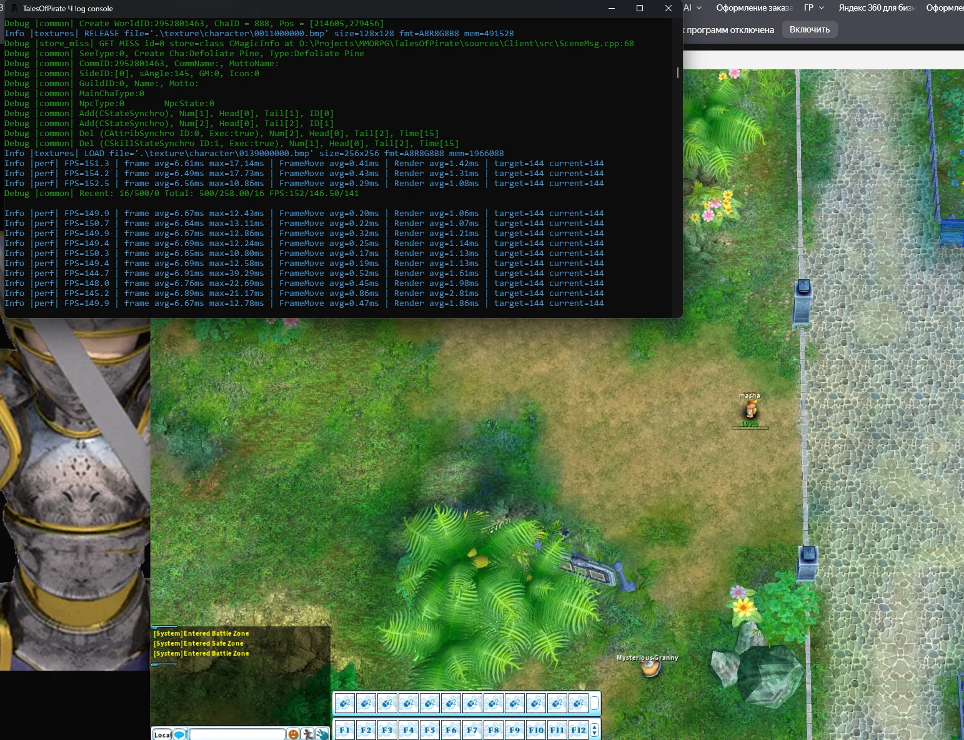Click the Mysterious Granny NPC
This screenshot has height=740, width=964.
tap(650, 667)
